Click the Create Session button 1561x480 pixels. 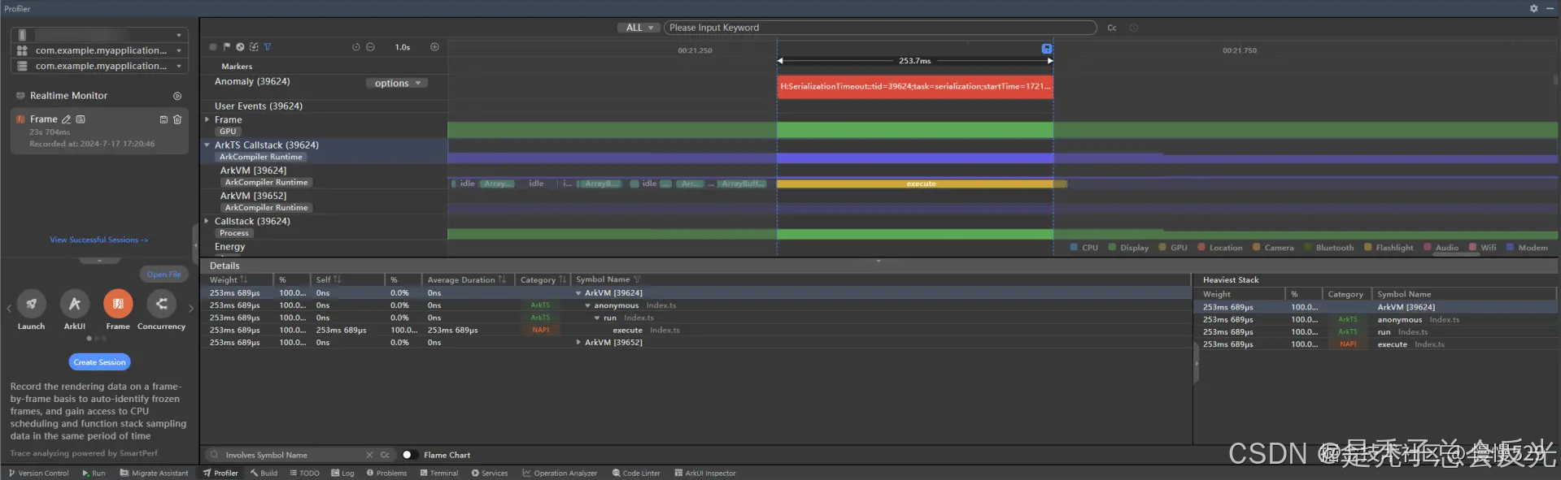pyautogui.click(x=99, y=362)
